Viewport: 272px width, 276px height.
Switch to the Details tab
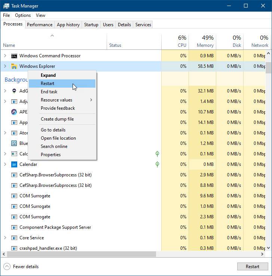(x=124, y=25)
